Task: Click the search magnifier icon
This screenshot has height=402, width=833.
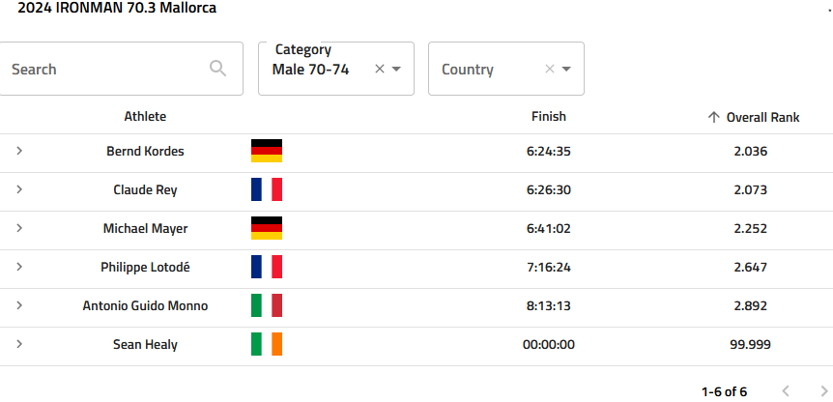Action: pos(217,69)
